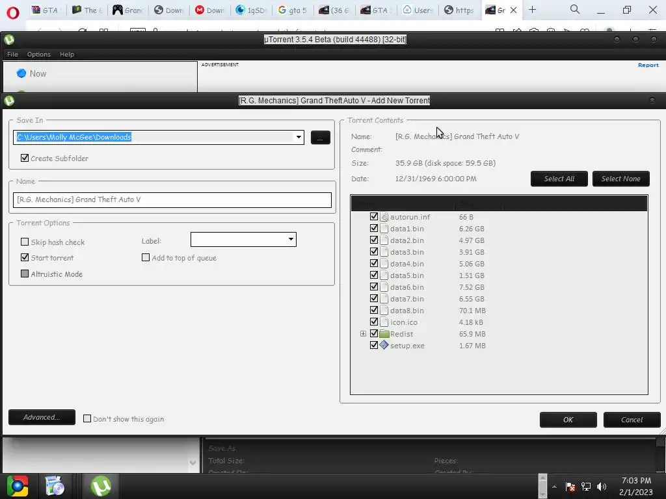Click the volume speaker tray icon
Viewport: 666px width, 499px height.
coord(602,487)
